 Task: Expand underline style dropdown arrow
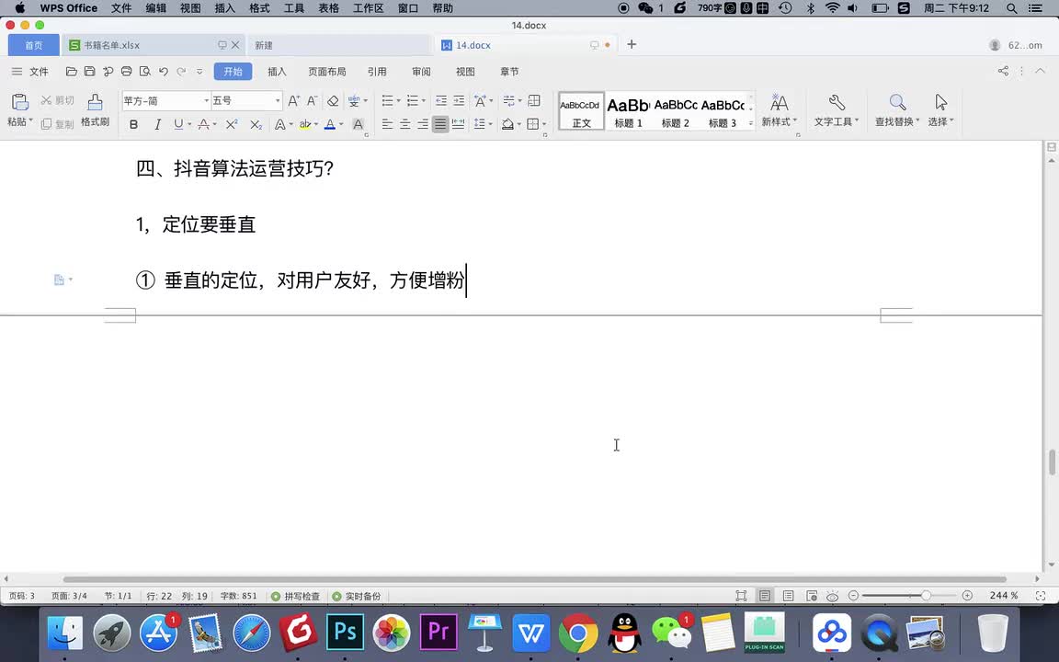coord(189,124)
